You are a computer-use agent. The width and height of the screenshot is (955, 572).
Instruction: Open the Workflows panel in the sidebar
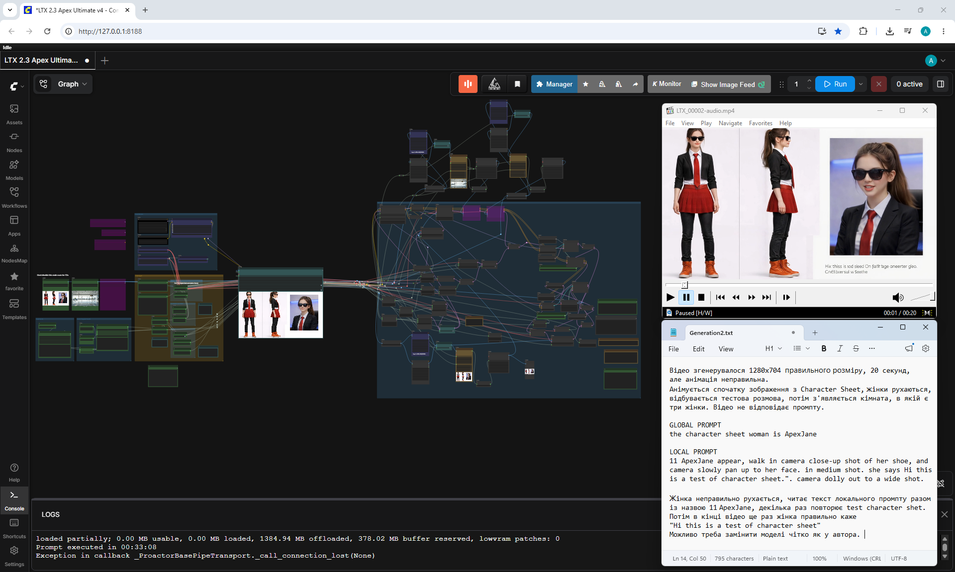[14, 197]
